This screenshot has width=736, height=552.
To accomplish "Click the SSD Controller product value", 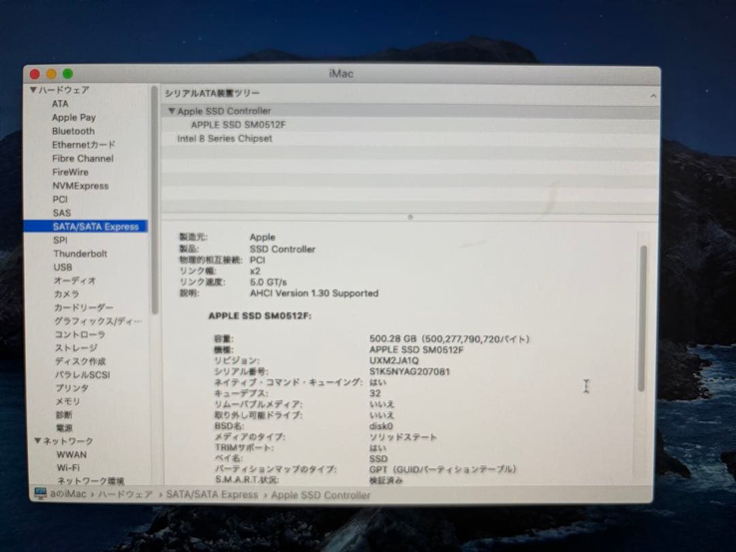I will coord(283,249).
